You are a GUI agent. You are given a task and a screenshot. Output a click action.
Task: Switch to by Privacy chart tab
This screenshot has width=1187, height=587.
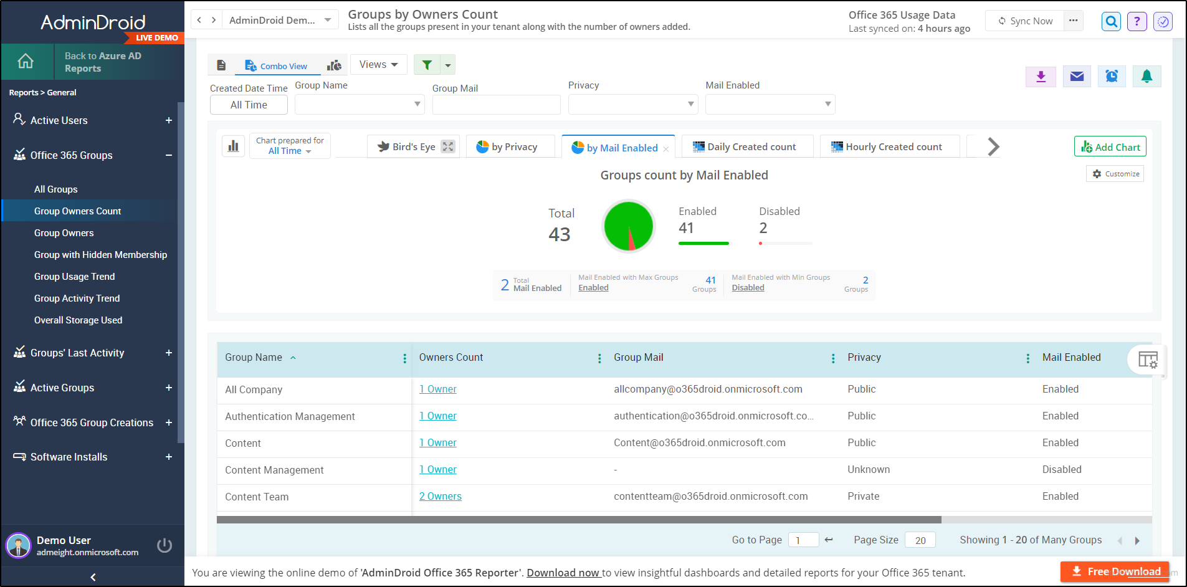[x=510, y=146]
